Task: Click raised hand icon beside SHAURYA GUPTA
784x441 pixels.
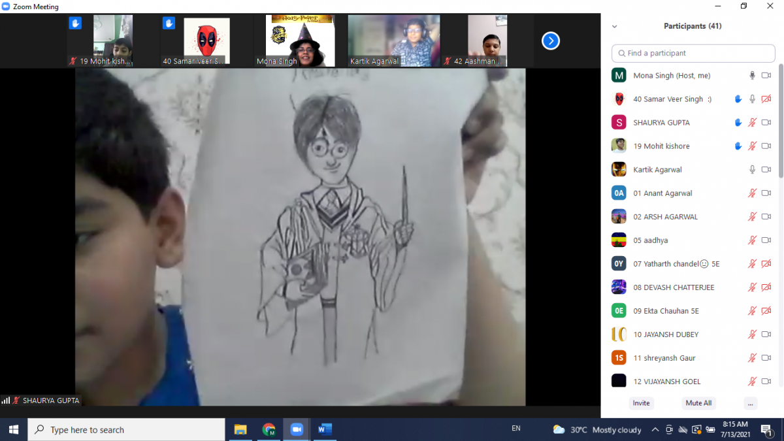Action: click(x=738, y=123)
